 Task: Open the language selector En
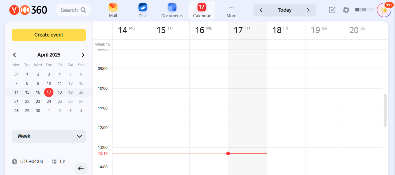click(x=59, y=161)
